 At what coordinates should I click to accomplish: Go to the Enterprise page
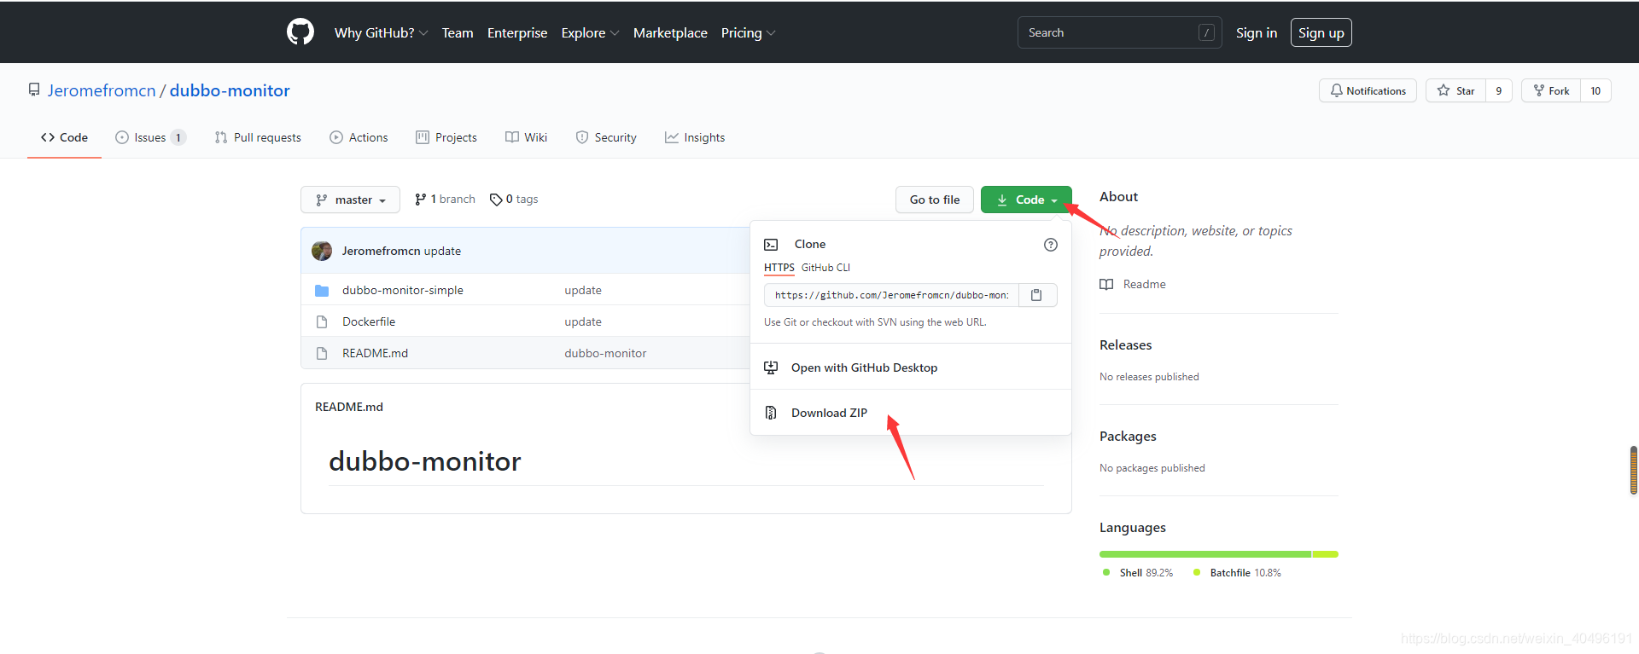click(517, 32)
